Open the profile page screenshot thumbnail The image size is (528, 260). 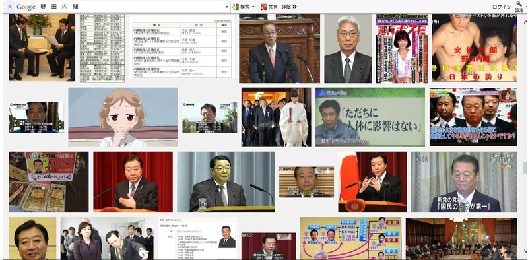click(197, 238)
